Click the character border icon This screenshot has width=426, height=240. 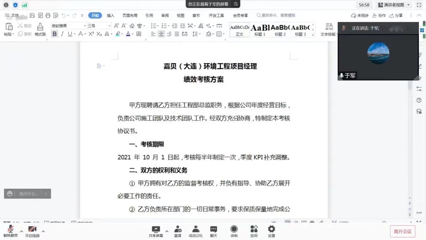[x=139, y=34]
